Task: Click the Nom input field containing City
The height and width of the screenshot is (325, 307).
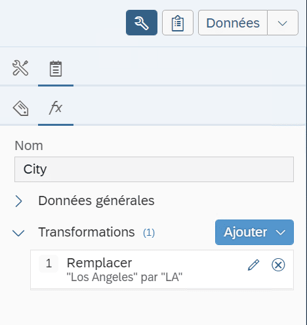Action: click(154, 169)
